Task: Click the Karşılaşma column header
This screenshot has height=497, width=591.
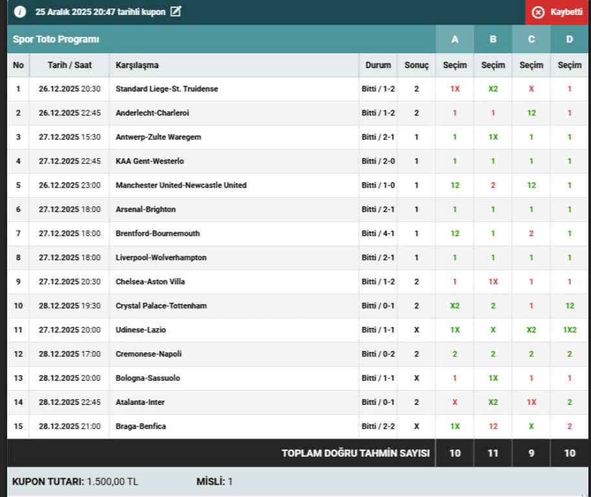Action: click(x=137, y=65)
